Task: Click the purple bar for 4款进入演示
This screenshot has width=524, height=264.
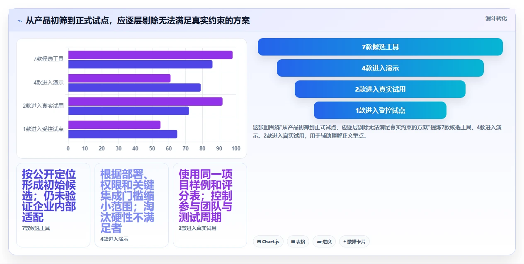Action: (x=119, y=78)
